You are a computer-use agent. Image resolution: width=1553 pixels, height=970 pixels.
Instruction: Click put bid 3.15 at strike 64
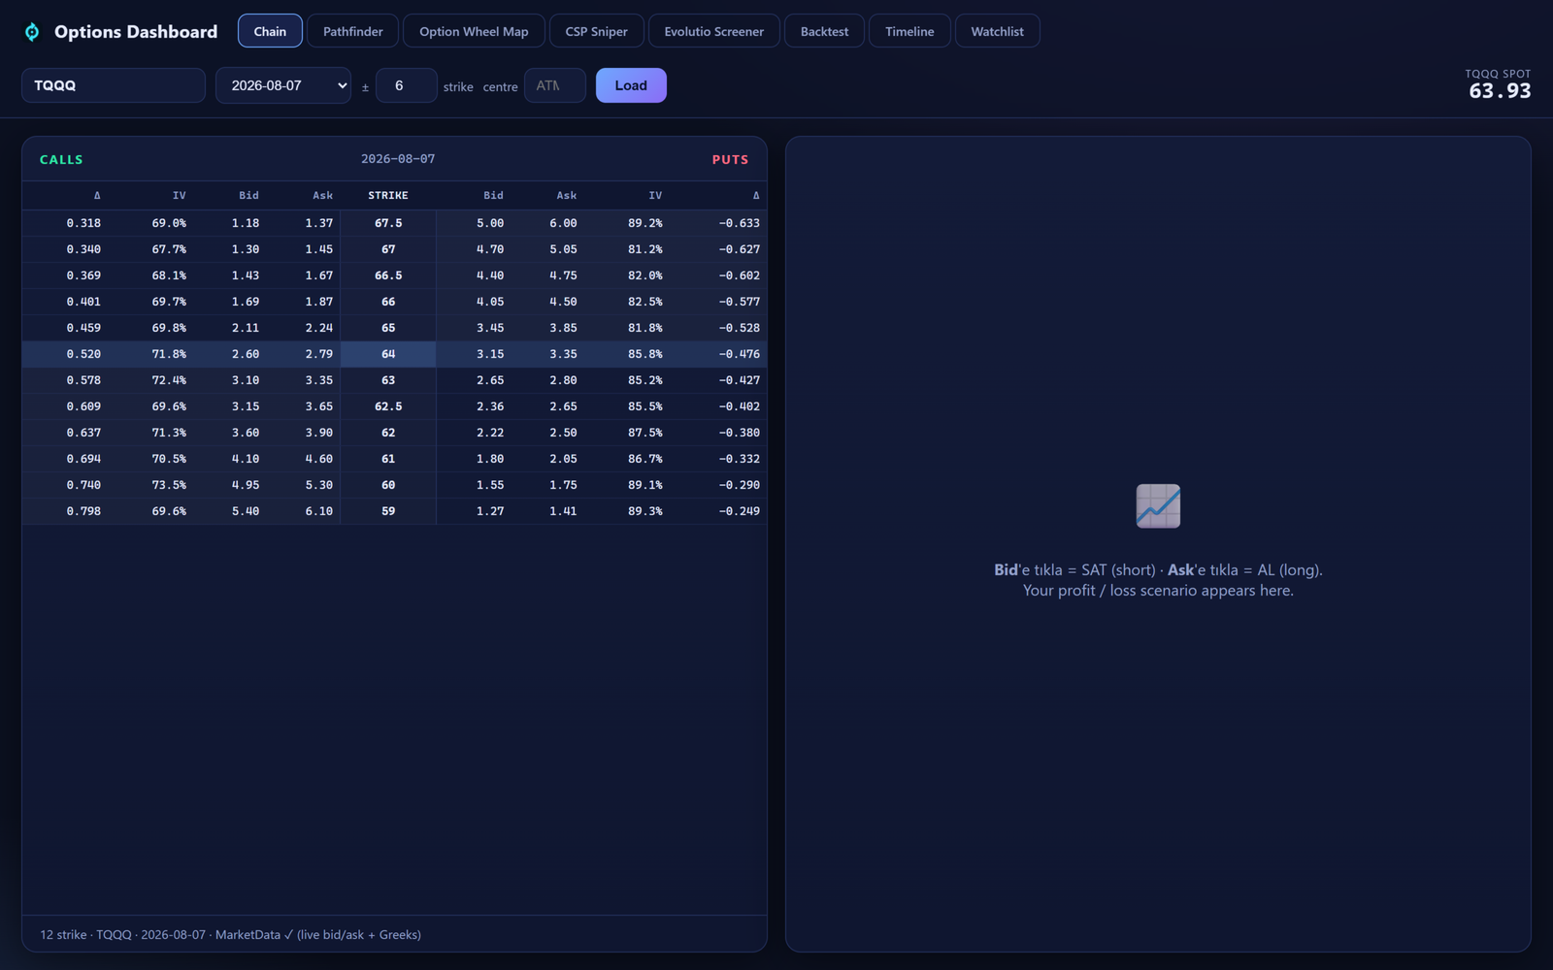pyautogui.click(x=490, y=354)
